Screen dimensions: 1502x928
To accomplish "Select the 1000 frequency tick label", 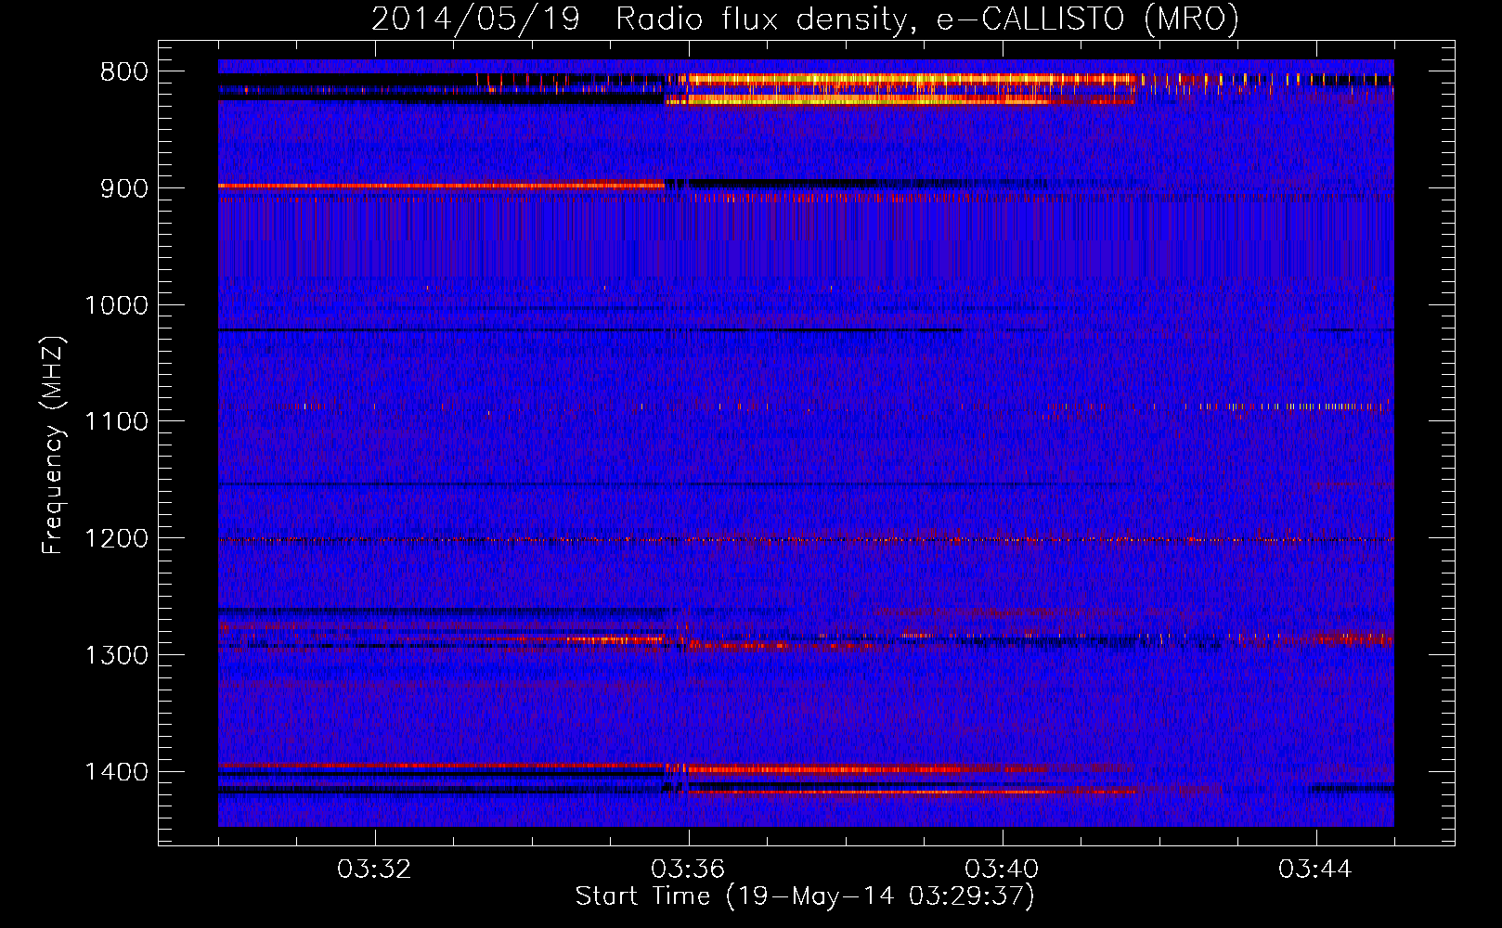I will [x=116, y=305].
